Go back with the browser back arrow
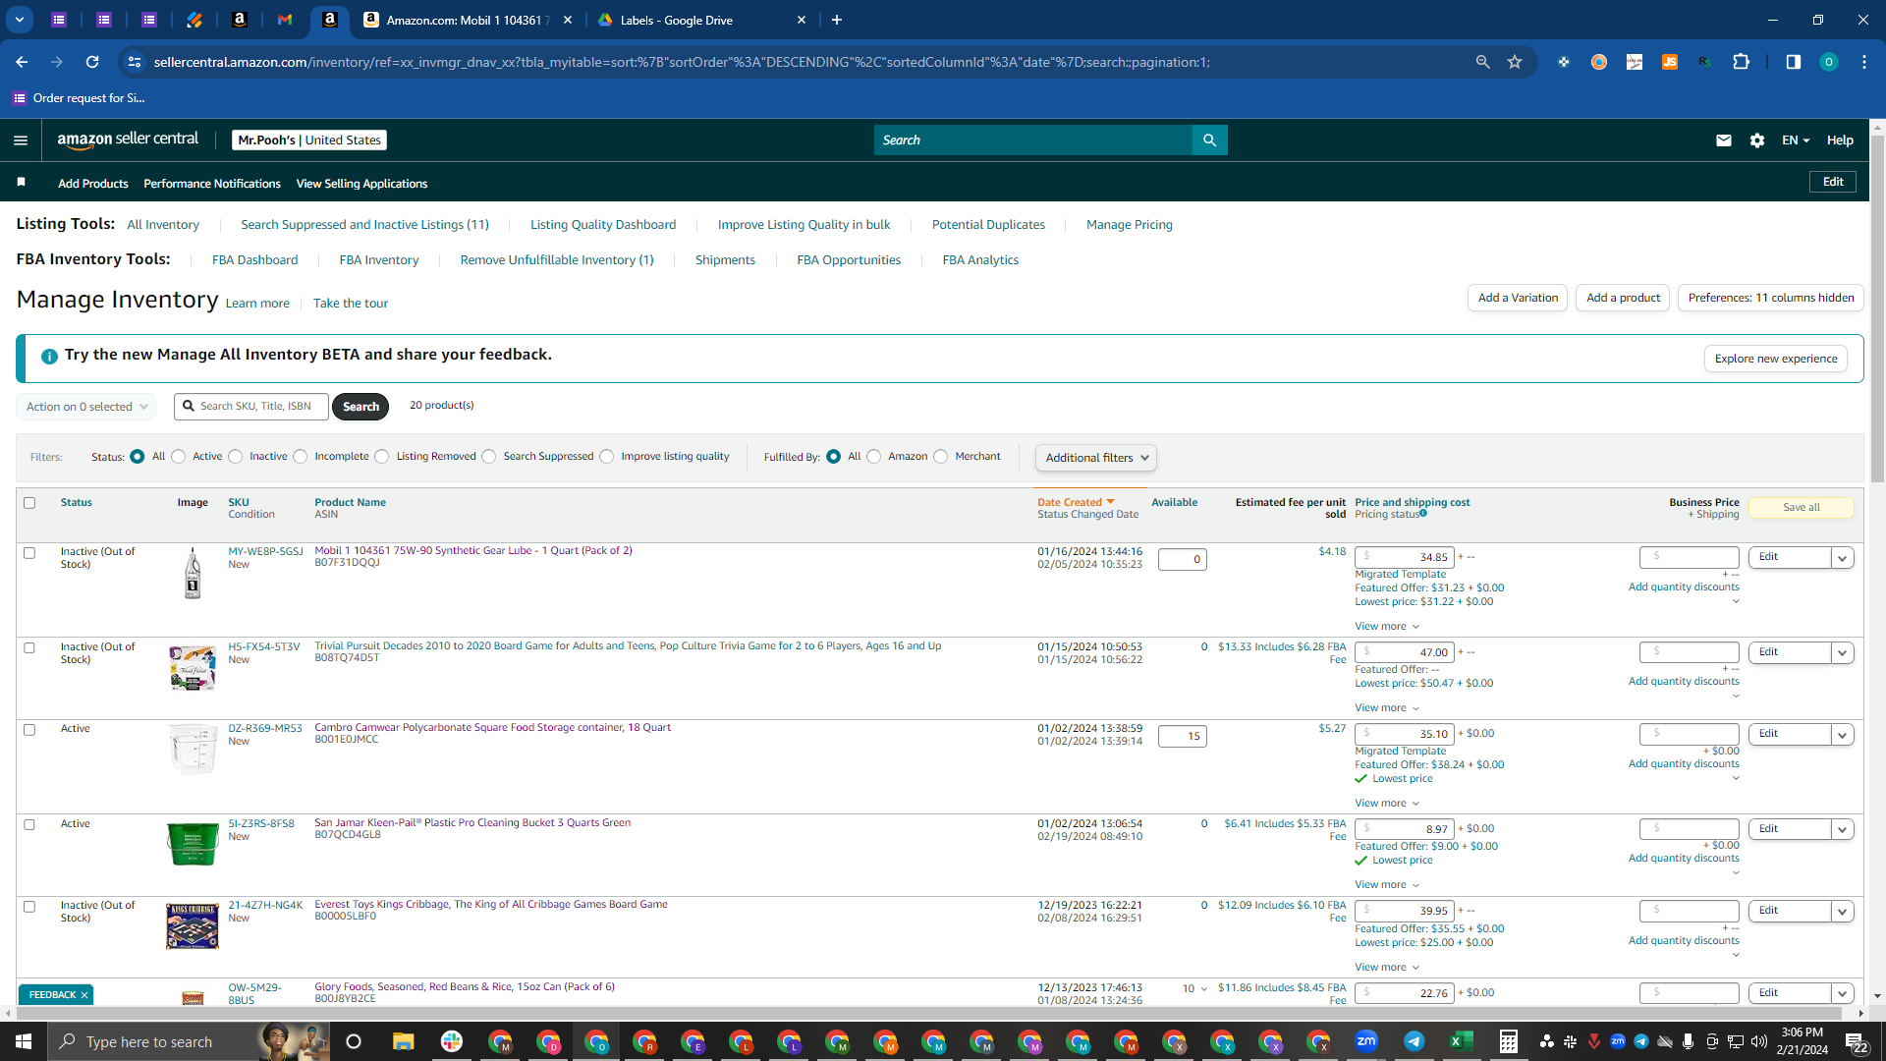This screenshot has width=1886, height=1061. 22,62
